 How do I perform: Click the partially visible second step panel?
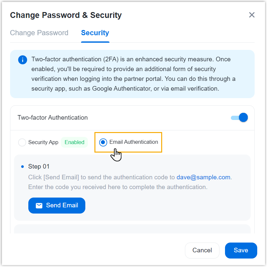point(132,229)
